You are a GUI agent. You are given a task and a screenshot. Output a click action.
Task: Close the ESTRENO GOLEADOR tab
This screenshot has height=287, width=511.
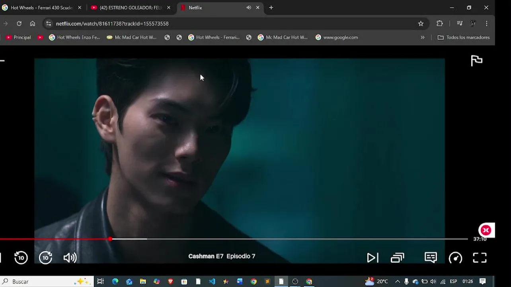tap(168, 8)
